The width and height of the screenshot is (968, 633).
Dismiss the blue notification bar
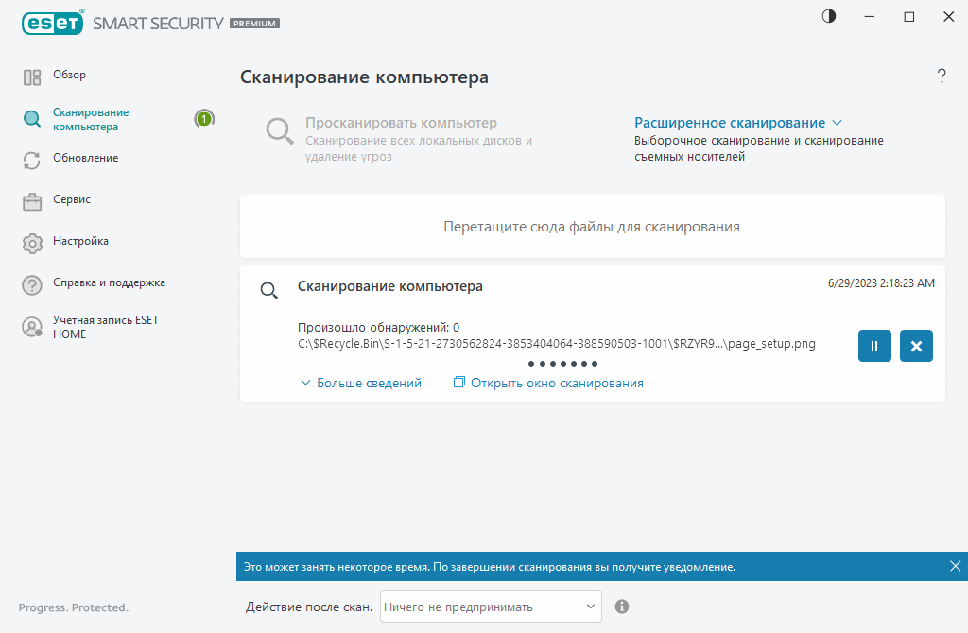point(954,564)
